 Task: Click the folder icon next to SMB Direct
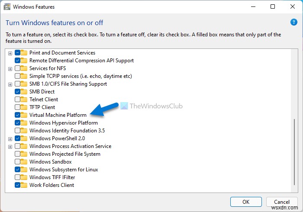click(24, 92)
